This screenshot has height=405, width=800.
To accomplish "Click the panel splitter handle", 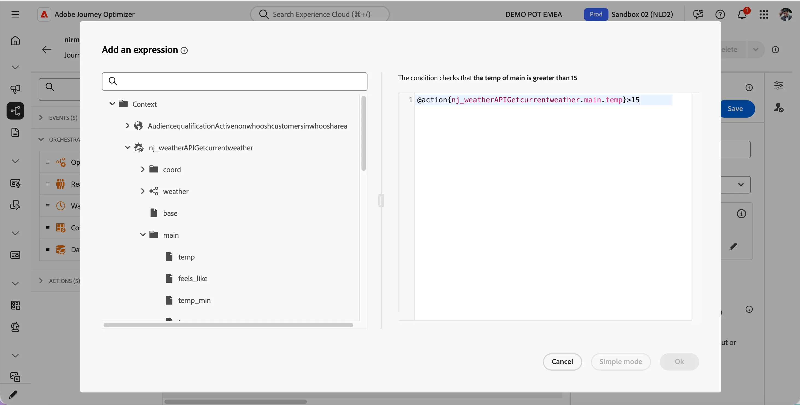I will 381,201.
